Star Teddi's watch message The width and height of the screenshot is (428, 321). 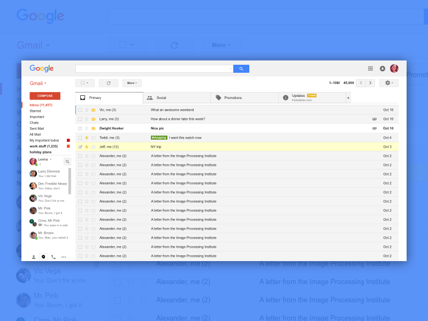86,137
